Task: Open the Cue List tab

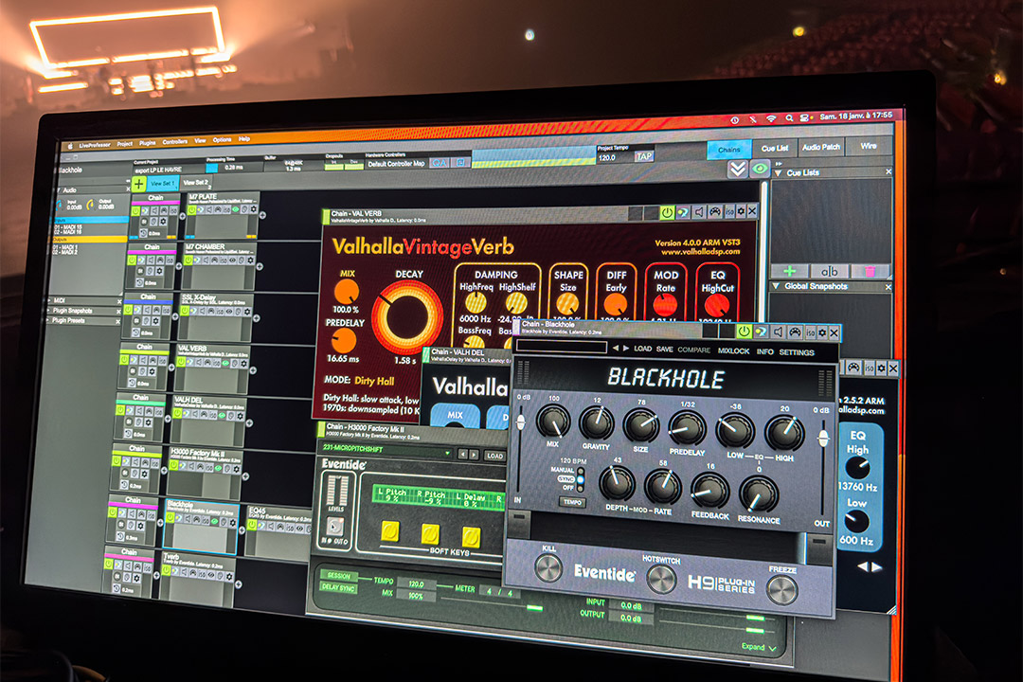Action: [775, 148]
